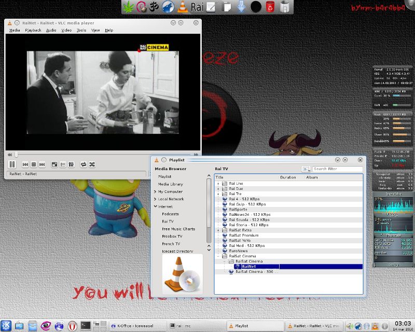This screenshot has height=332, width=415.
Task: Skip to next media in VLC
Action: tap(42, 164)
